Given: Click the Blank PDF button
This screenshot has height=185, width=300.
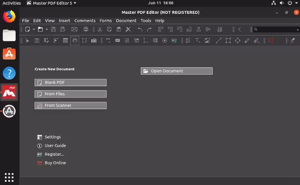Looking at the screenshot, I should (x=70, y=82).
